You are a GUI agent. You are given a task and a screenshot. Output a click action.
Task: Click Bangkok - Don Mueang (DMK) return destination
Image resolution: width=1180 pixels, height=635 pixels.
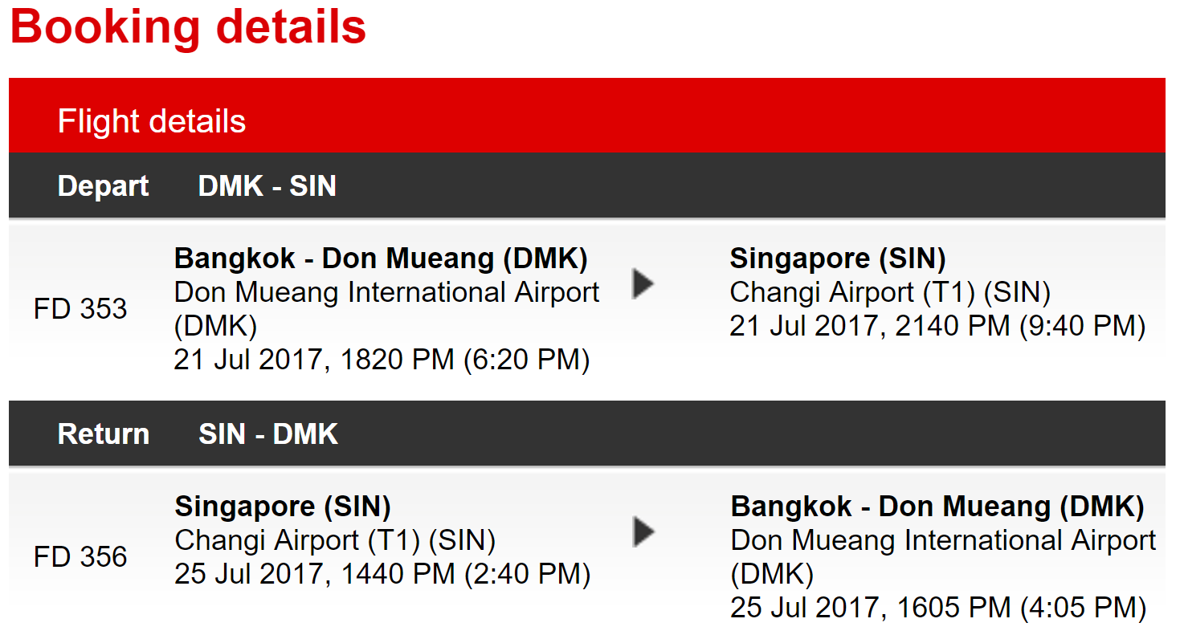(937, 507)
